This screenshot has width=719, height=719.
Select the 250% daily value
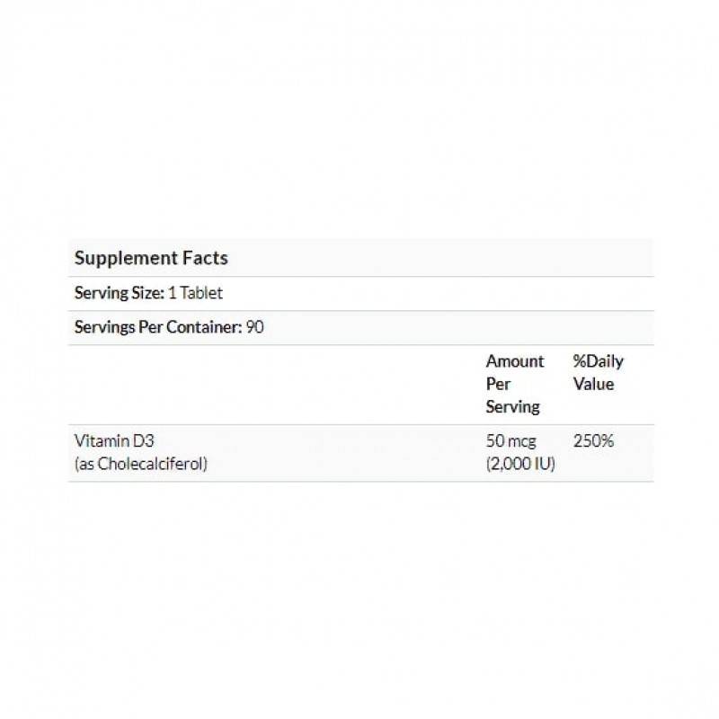click(591, 442)
